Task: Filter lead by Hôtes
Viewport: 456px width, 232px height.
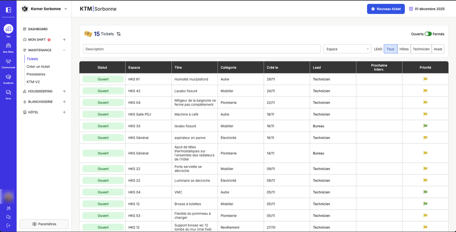Action: click(x=404, y=49)
